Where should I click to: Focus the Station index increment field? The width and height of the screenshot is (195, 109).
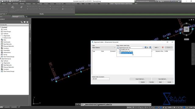point(101,79)
